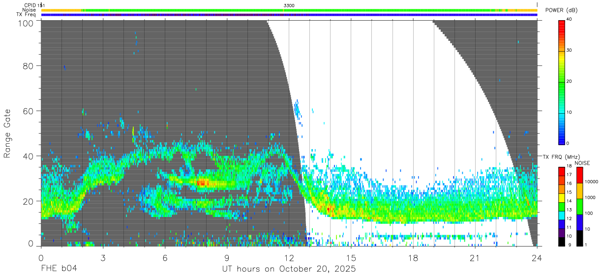Click the TX Freq color strip above the plot

289,15
